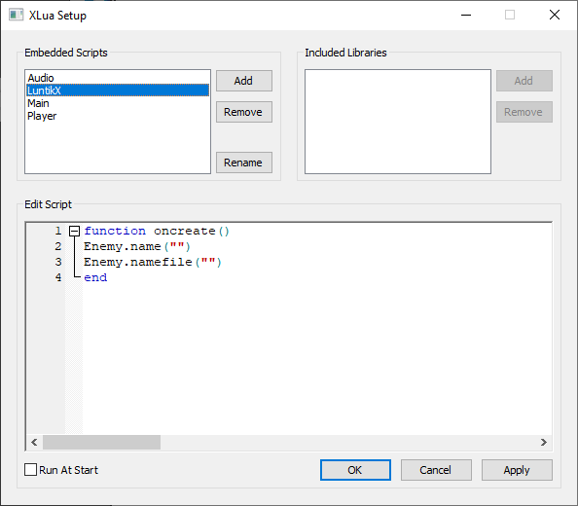Rename the selected embedded script

(x=244, y=163)
